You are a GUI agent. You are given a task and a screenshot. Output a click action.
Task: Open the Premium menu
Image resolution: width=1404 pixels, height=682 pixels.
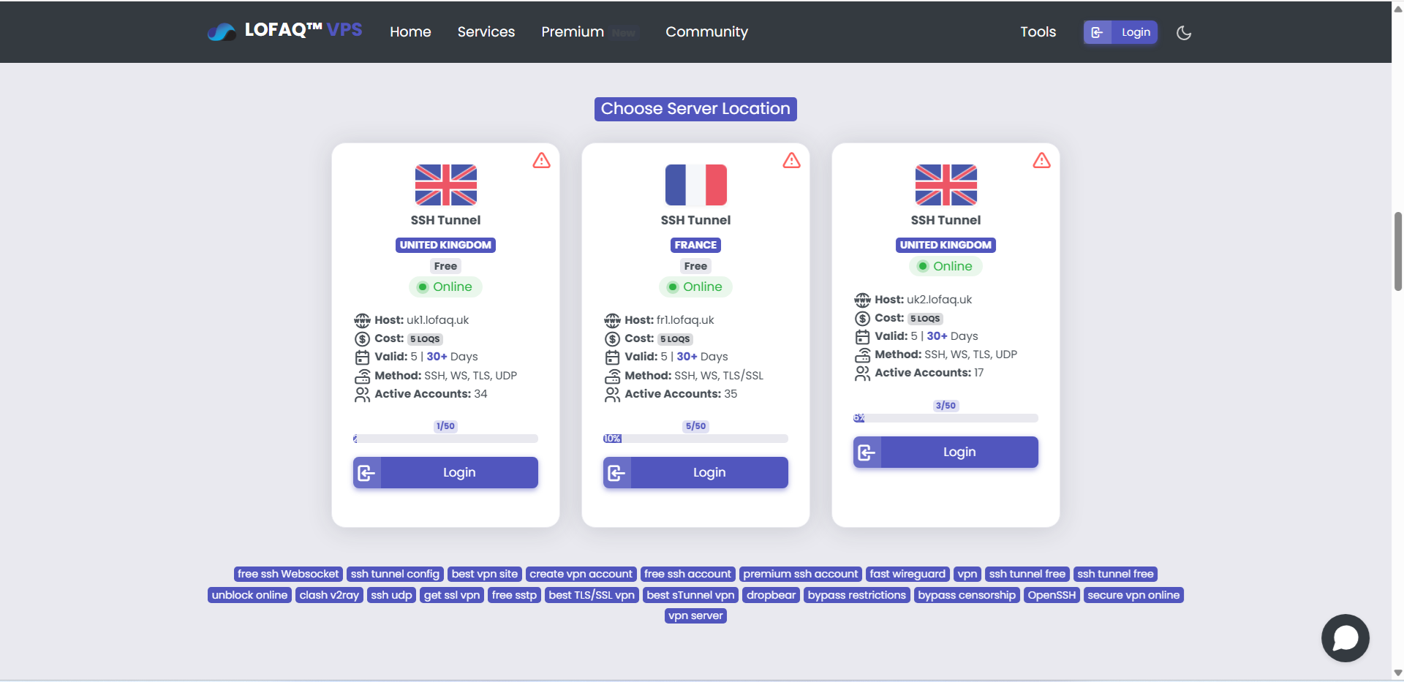tap(573, 31)
